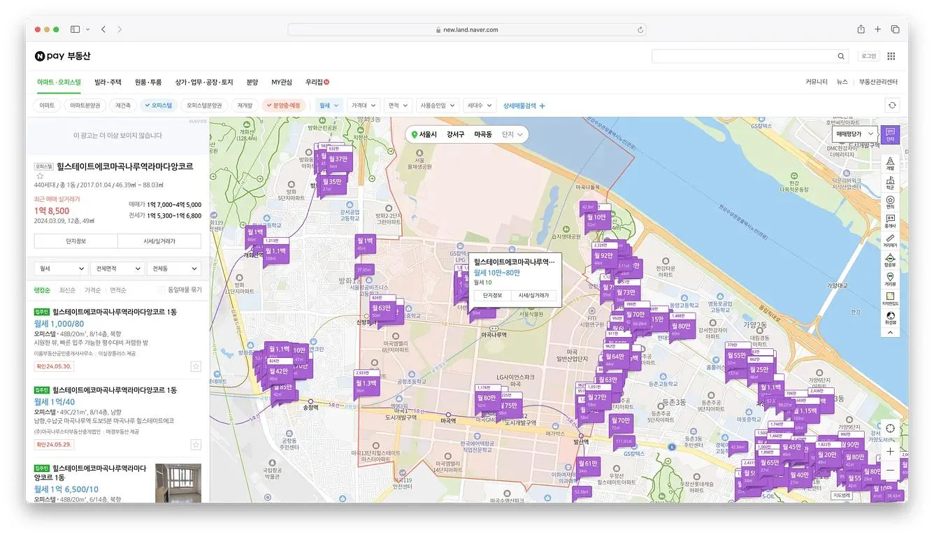Open 시세/실거래가 in the left panel

[159, 241]
